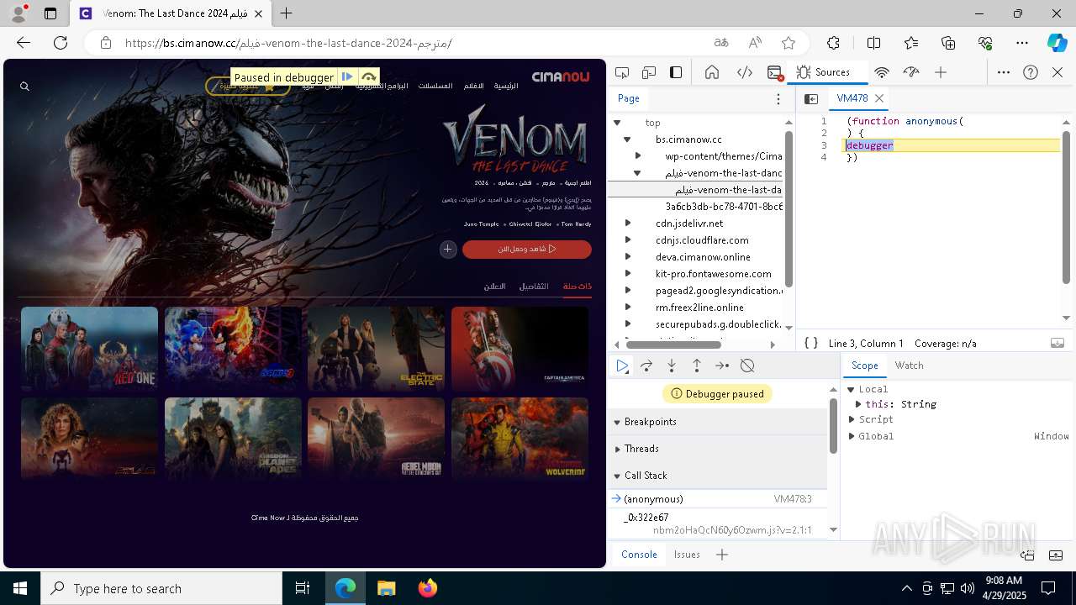The width and height of the screenshot is (1076, 605).
Task: Open Firefox from the taskbar
Action: click(428, 588)
